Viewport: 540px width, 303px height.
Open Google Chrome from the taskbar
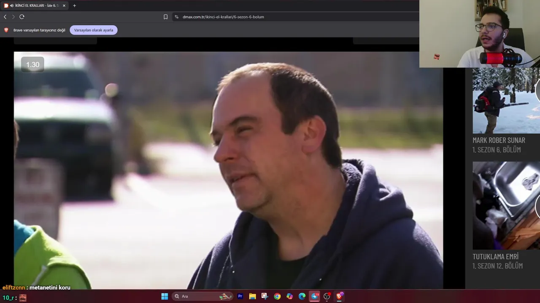click(x=277, y=296)
